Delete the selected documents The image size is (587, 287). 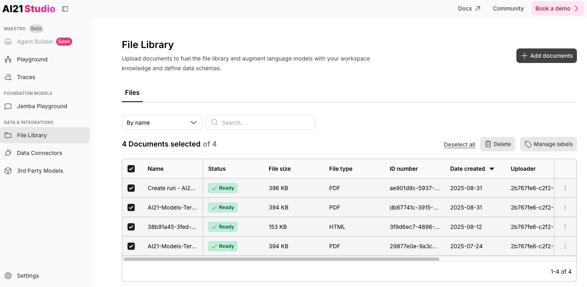click(497, 144)
